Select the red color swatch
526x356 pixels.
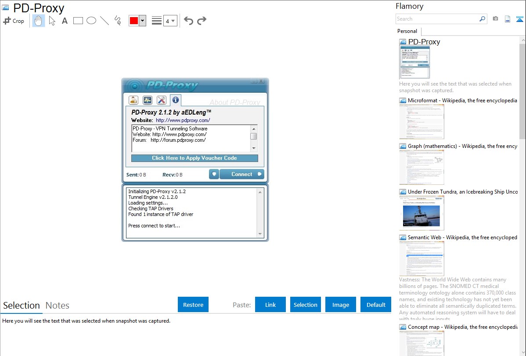pyautogui.click(x=134, y=21)
